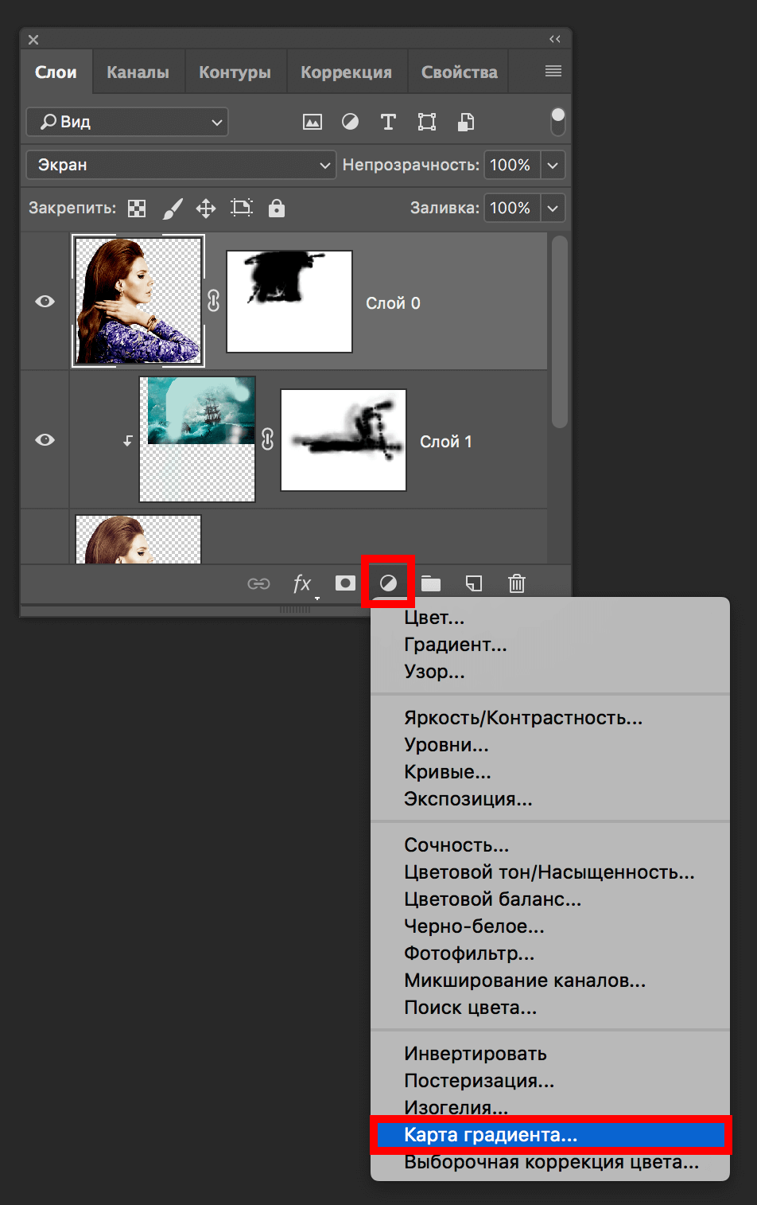Lock all with padlock icon

coord(276,209)
